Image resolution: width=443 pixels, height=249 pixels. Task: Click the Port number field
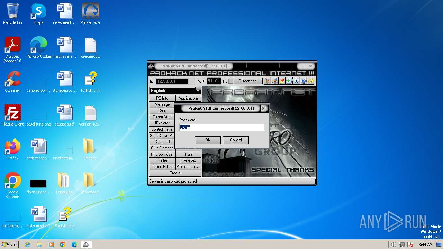(x=214, y=81)
